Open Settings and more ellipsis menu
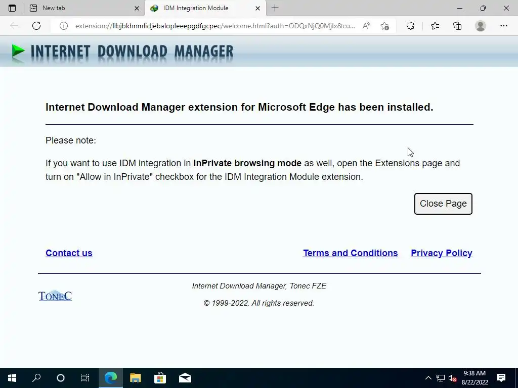Image resolution: width=518 pixels, height=388 pixels. [x=503, y=26]
